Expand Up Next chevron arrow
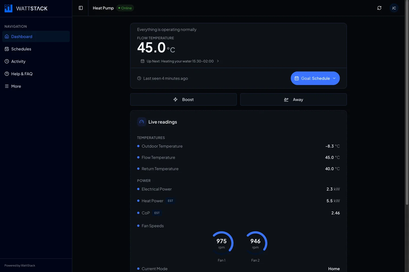This screenshot has width=409, height=272. point(218,61)
